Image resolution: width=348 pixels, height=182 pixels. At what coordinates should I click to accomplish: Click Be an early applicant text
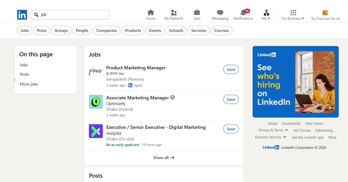point(123,145)
